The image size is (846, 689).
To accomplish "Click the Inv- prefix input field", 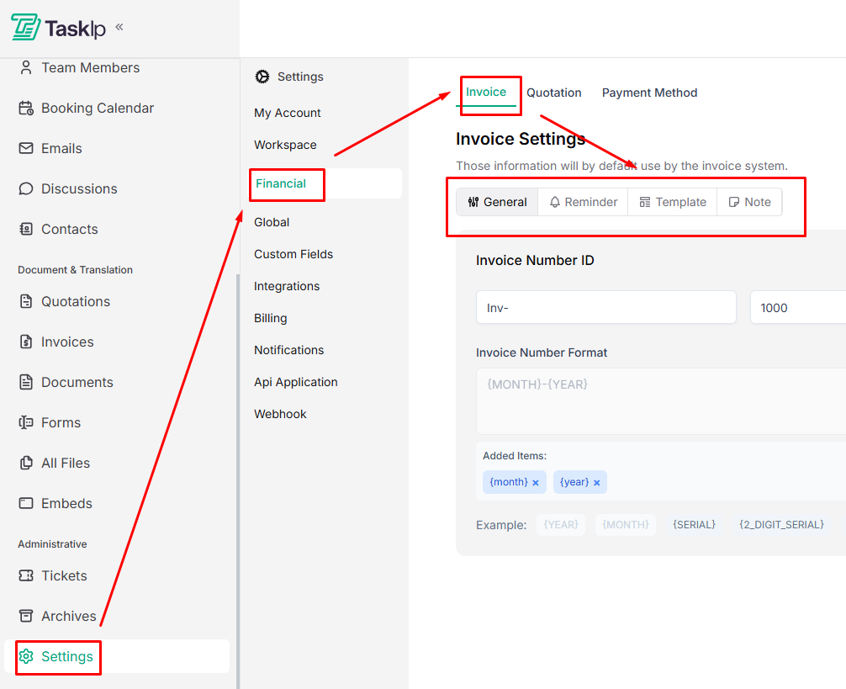I will pos(605,307).
